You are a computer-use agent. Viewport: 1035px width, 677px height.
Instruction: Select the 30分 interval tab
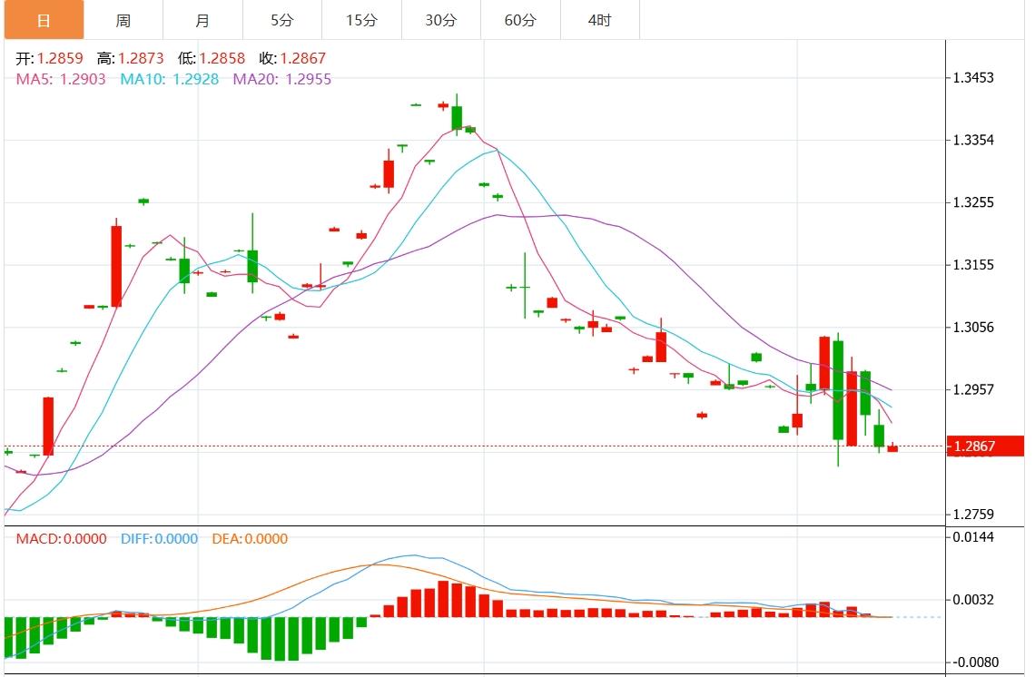[x=441, y=20]
